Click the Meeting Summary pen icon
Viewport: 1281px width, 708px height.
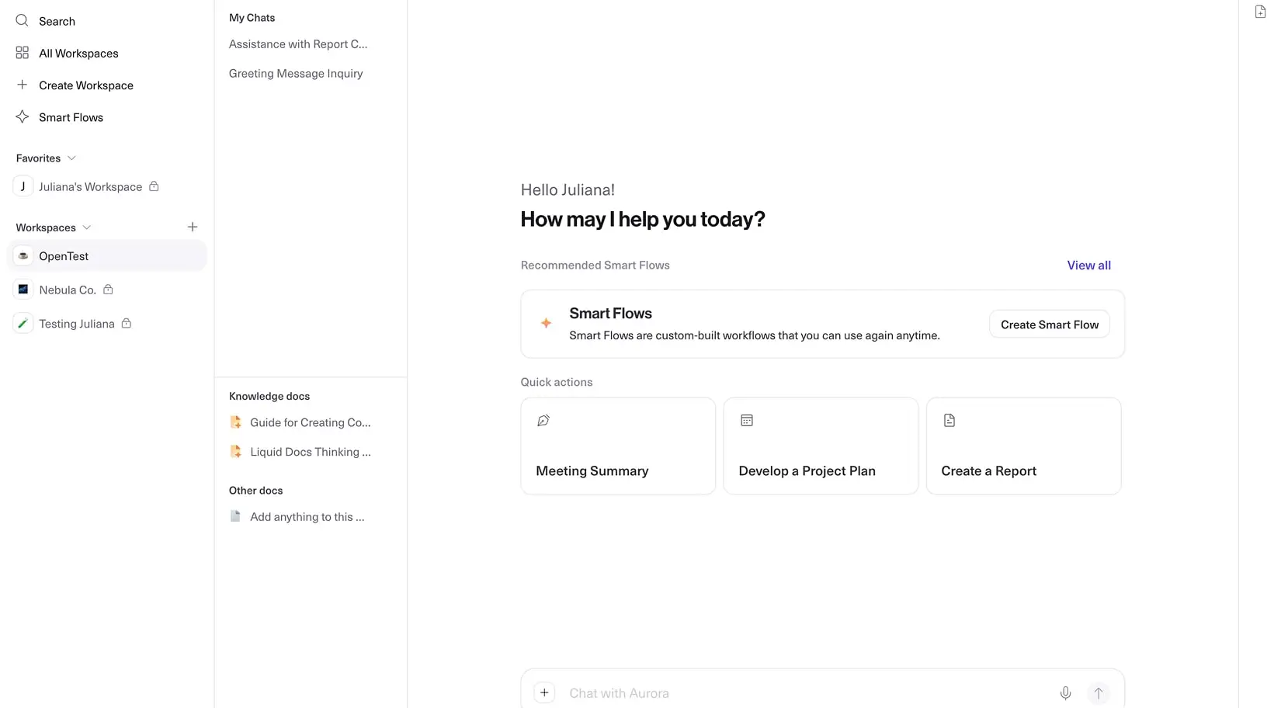(543, 421)
